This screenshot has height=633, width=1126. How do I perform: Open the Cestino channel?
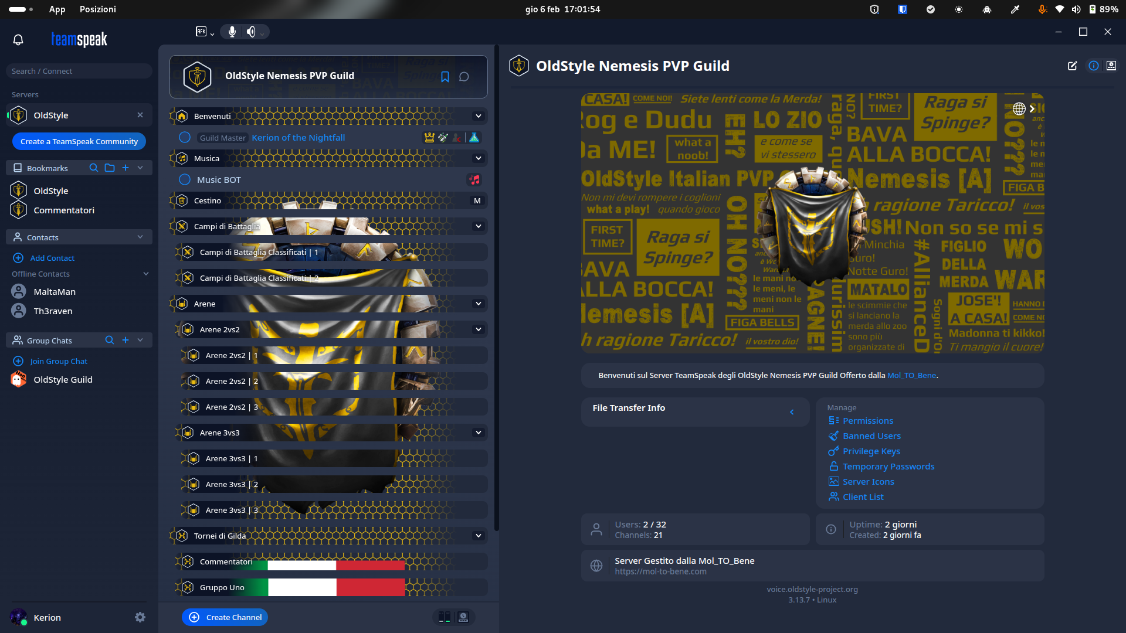coord(328,201)
